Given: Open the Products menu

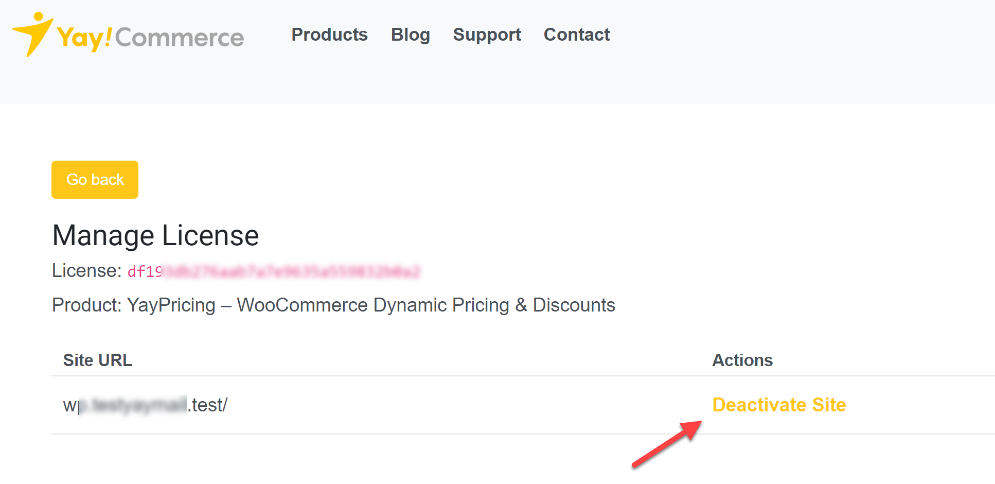Looking at the screenshot, I should [x=329, y=34].
